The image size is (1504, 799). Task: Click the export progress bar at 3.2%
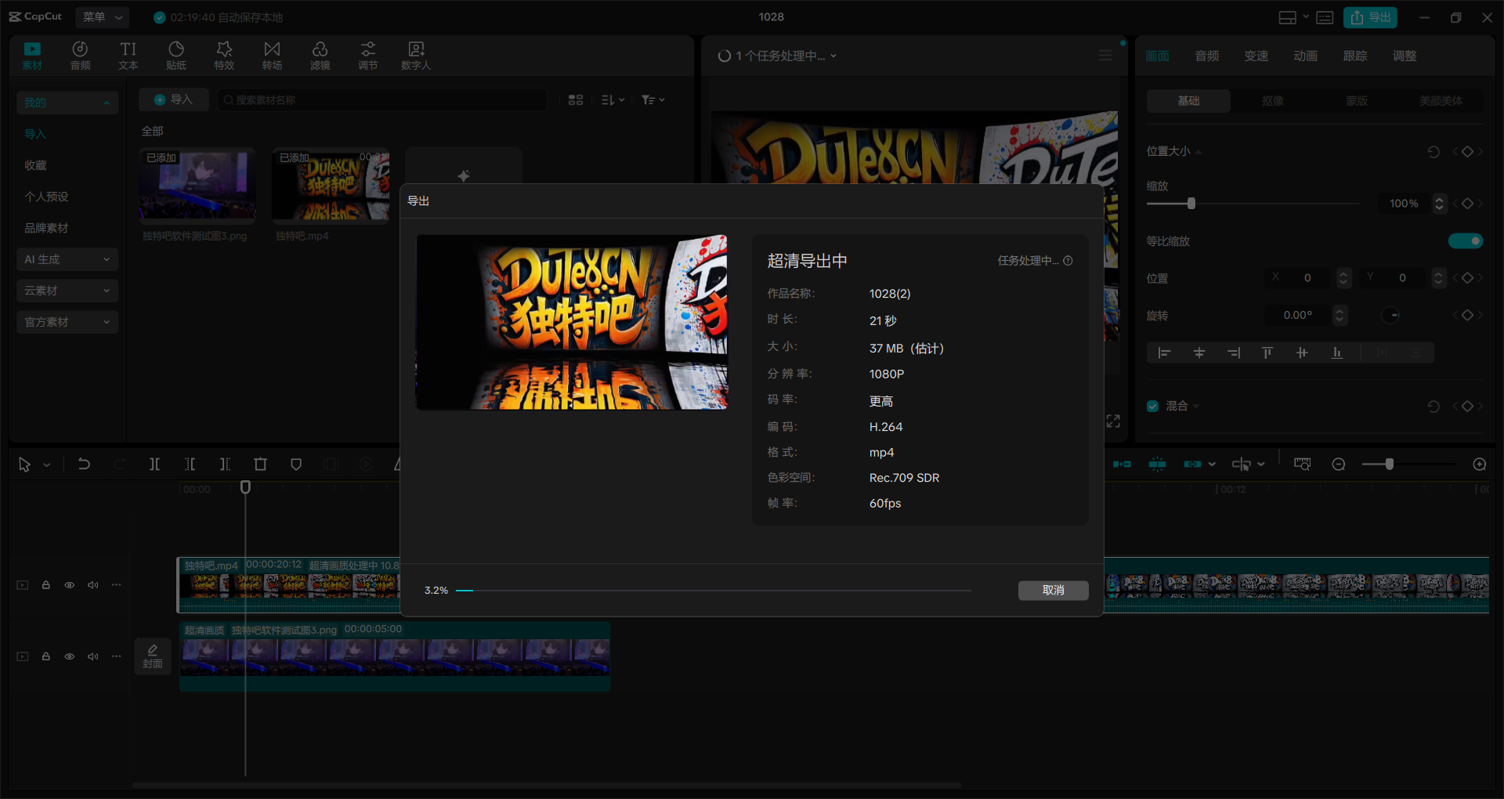713,591
